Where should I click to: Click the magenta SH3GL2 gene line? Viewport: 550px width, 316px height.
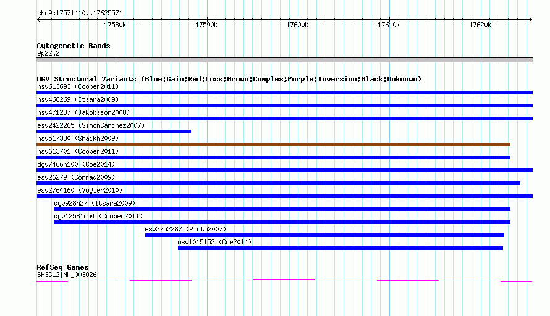click(x=284, y=281)
